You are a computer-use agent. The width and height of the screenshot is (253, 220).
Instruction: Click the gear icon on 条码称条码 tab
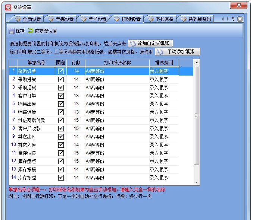coord(184,19)
